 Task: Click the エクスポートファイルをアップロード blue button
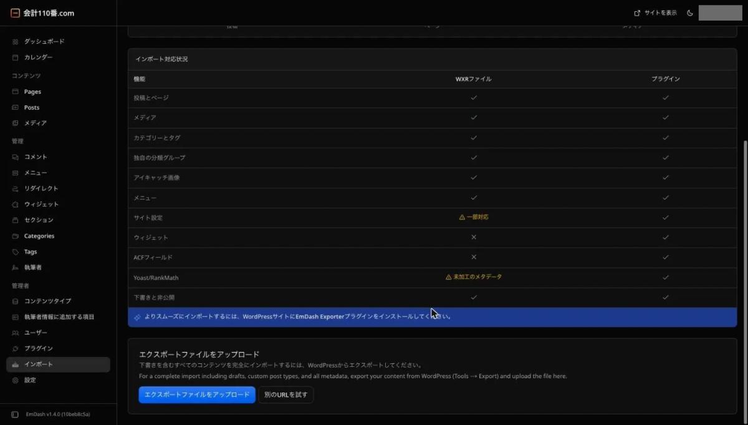197,394
